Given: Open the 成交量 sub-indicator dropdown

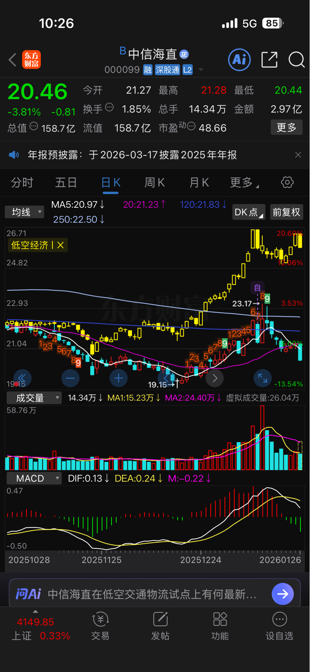Looking at the screenshot, I should coord(34,398).
